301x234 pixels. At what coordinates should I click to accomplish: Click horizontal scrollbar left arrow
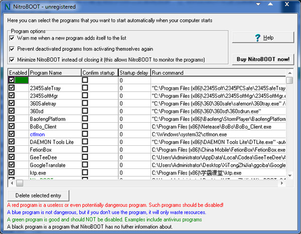coord(12,183)
